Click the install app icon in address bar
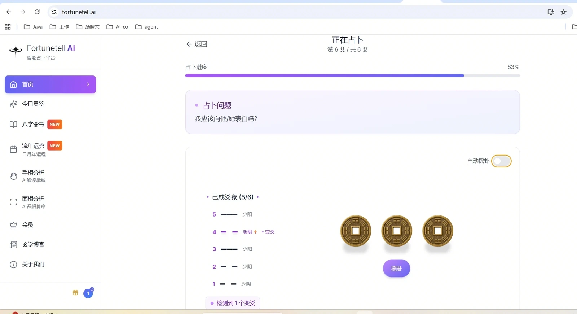Screen dimensions: 577x314 [x=551, y=12]
